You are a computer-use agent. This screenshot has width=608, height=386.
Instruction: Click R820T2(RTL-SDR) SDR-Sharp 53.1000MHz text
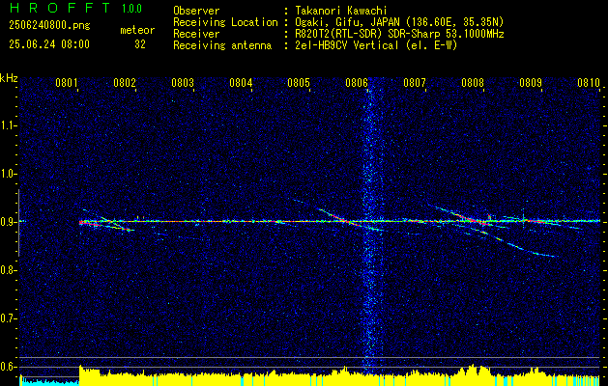(399, 34)
